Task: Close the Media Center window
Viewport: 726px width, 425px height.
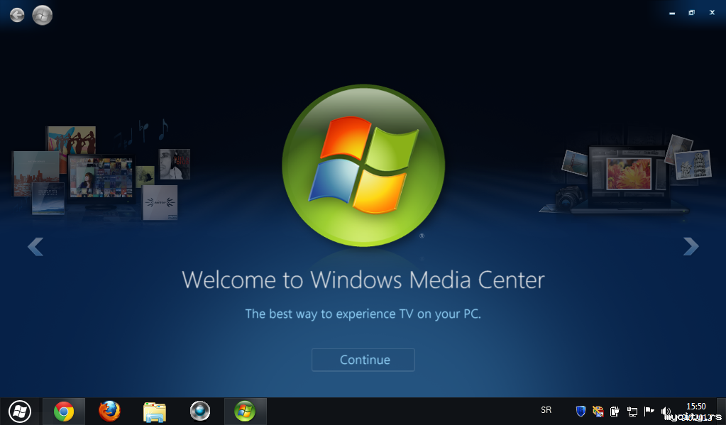Action: click(x=712, y=13)
